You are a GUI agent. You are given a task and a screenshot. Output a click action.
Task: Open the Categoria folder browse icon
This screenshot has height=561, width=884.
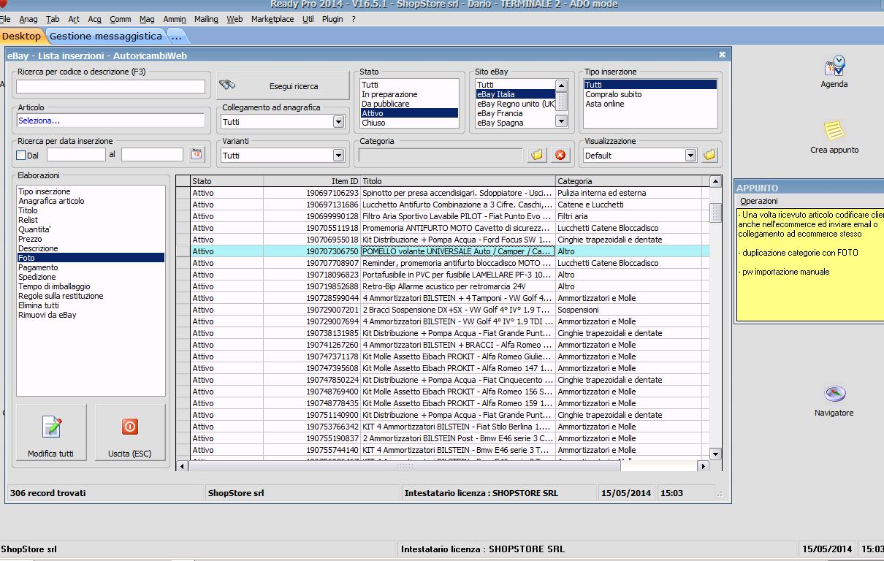[537, 155]
